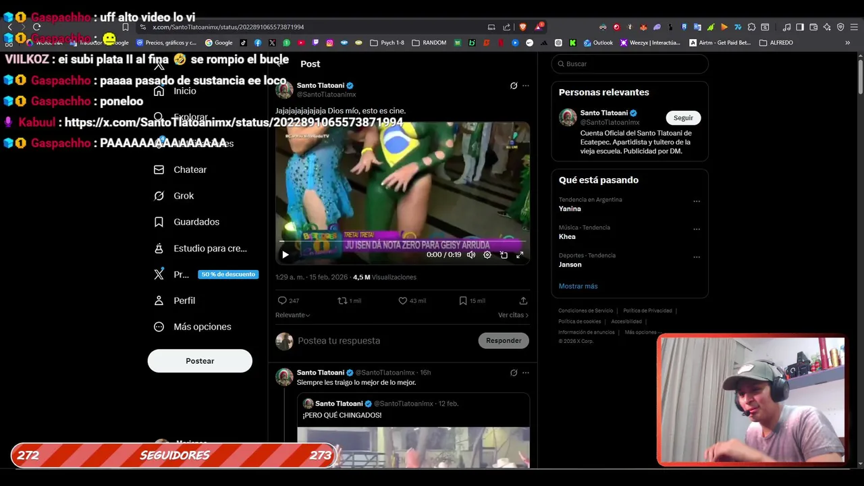Open options for the Janson trend
Viewport: 864px width, 486px height.
[x=697, y=257]
